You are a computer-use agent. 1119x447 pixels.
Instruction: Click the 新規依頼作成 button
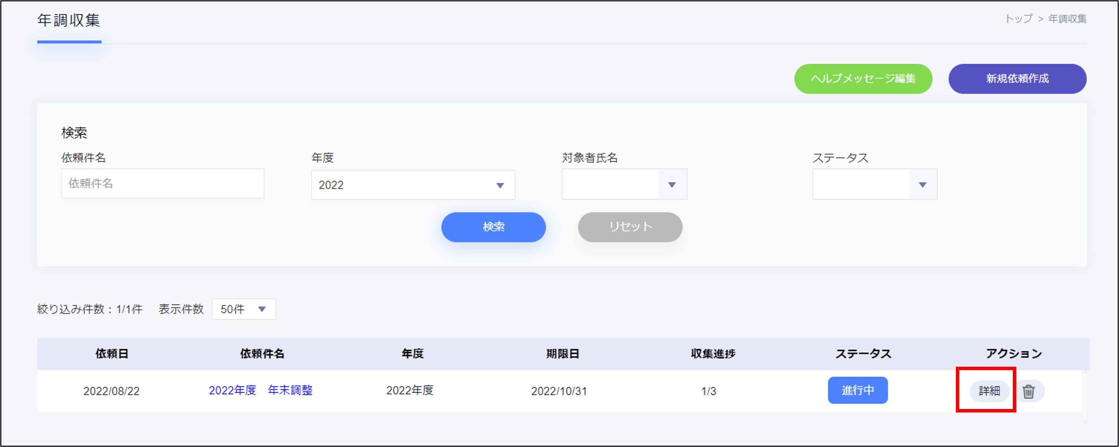pos(1017,79)
